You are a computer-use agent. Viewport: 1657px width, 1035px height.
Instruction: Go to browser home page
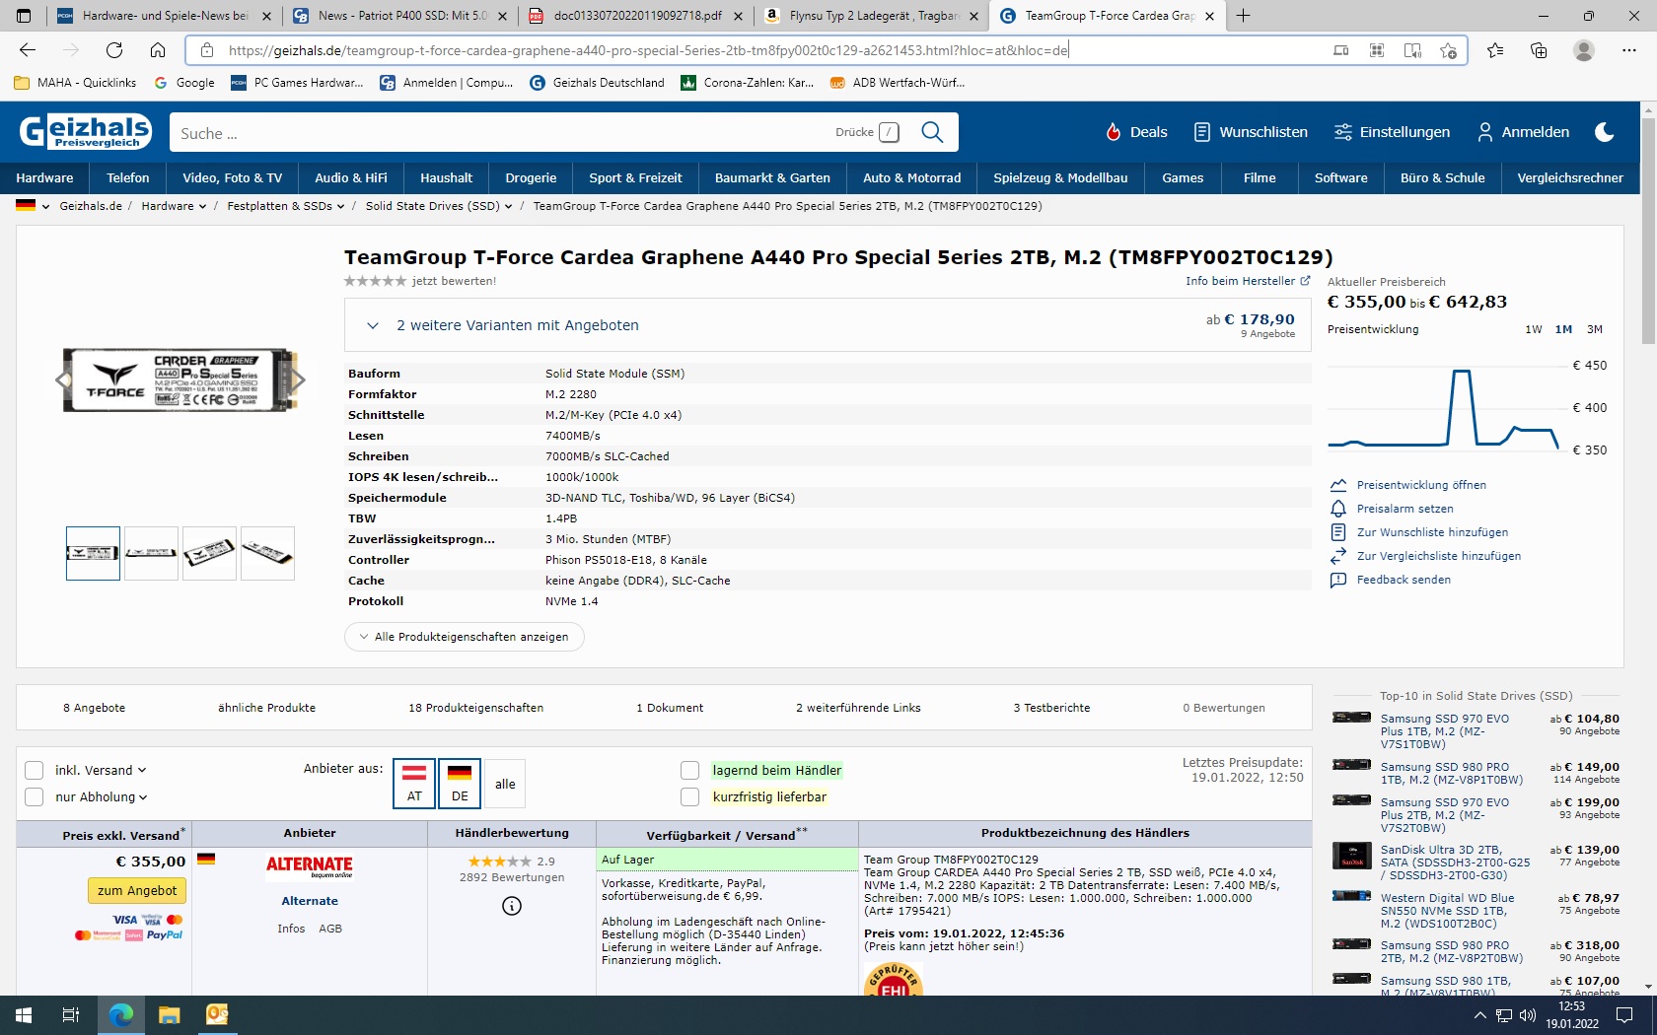pos(158,50)
